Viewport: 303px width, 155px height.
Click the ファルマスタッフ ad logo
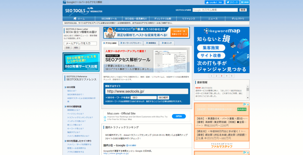click(222, 145)
